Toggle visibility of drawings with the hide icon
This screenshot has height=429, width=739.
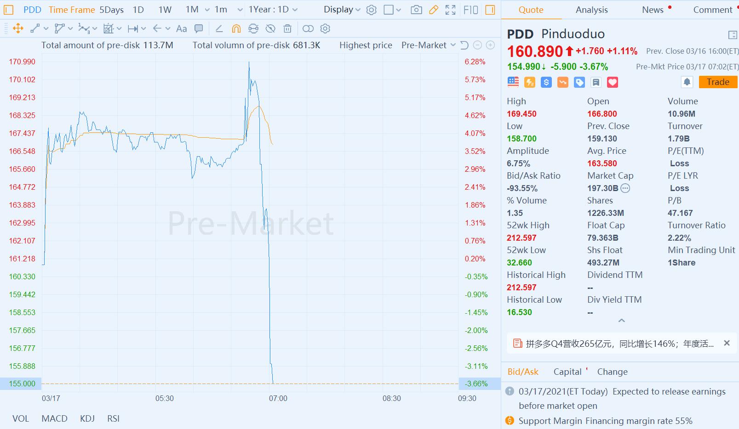(x=270, y=28)
